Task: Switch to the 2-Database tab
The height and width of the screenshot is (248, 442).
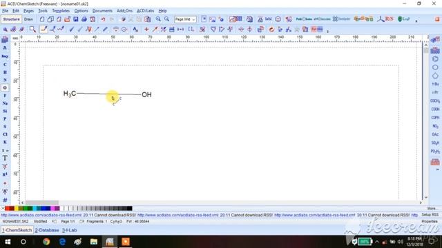Action: [47, 230]
